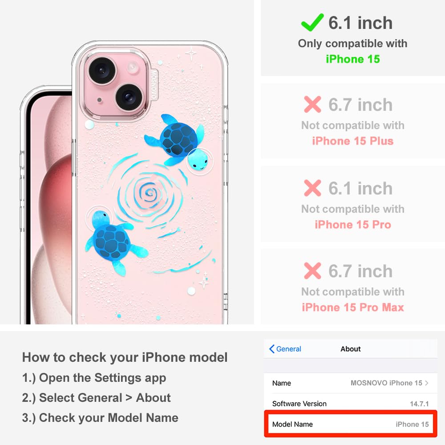This screenshot has width=445, height=445.
Task: Click the About header title
Action: tap(351, 349)
